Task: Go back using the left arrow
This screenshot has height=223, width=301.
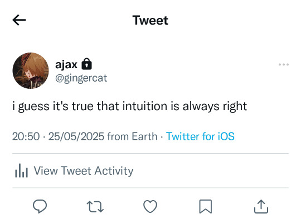Action: pos(19,20)
